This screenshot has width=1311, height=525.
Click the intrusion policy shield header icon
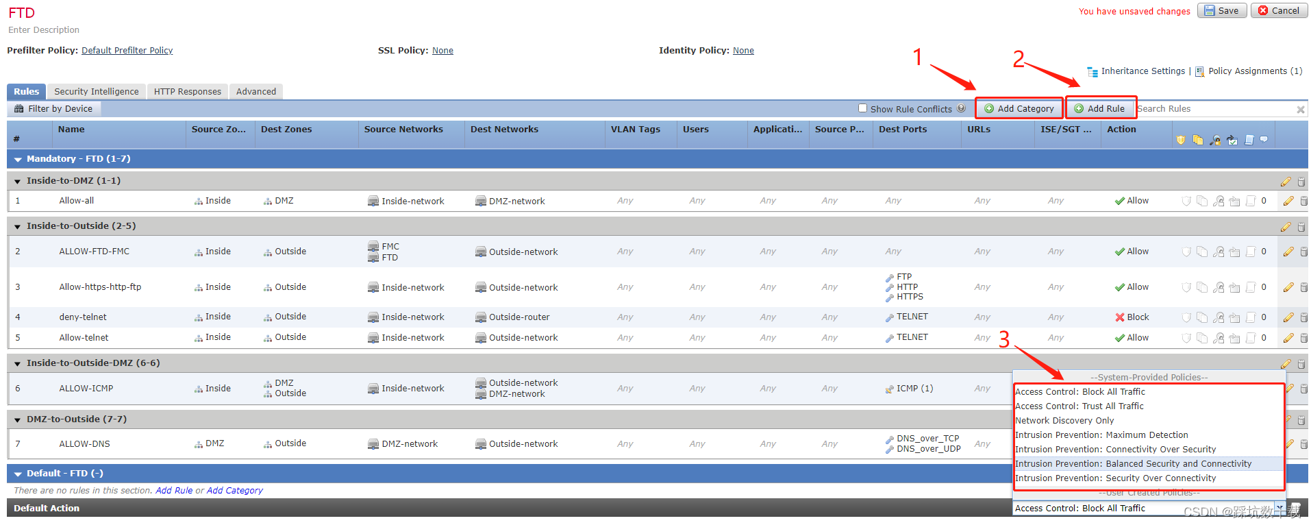(1180, 140)
